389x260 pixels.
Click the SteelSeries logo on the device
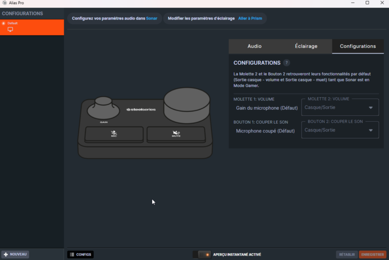tap(141, 110)
